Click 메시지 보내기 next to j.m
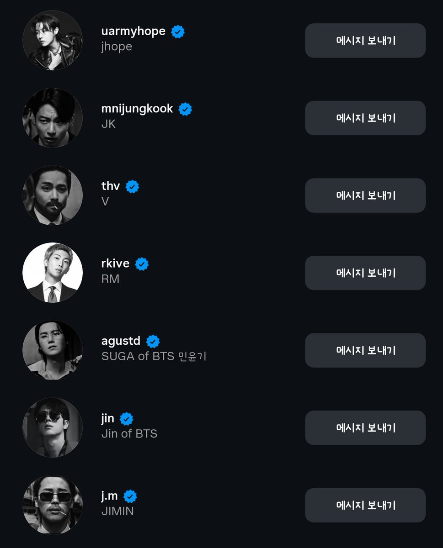Screen dimensions: 443x548 [365, 505]
